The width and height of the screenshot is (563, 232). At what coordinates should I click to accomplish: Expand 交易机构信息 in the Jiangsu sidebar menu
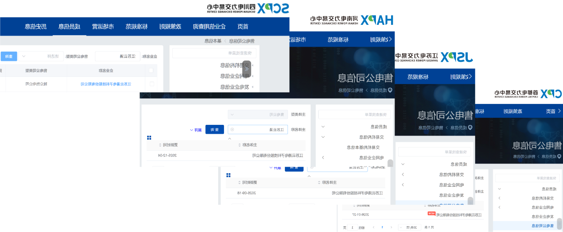tap(403, 175)
